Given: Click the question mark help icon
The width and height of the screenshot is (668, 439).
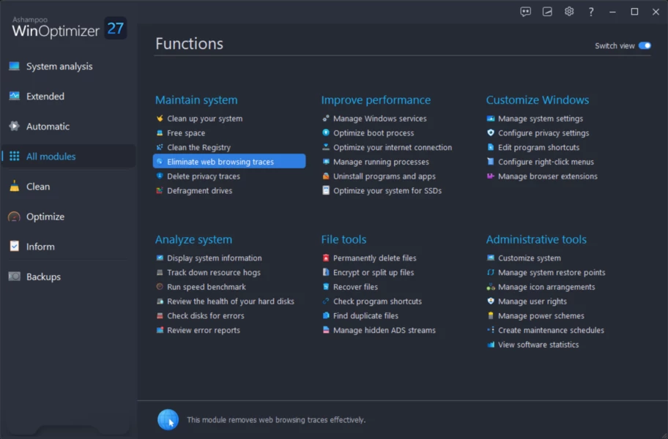Looking at the screenshot, I should click(590, 12).
